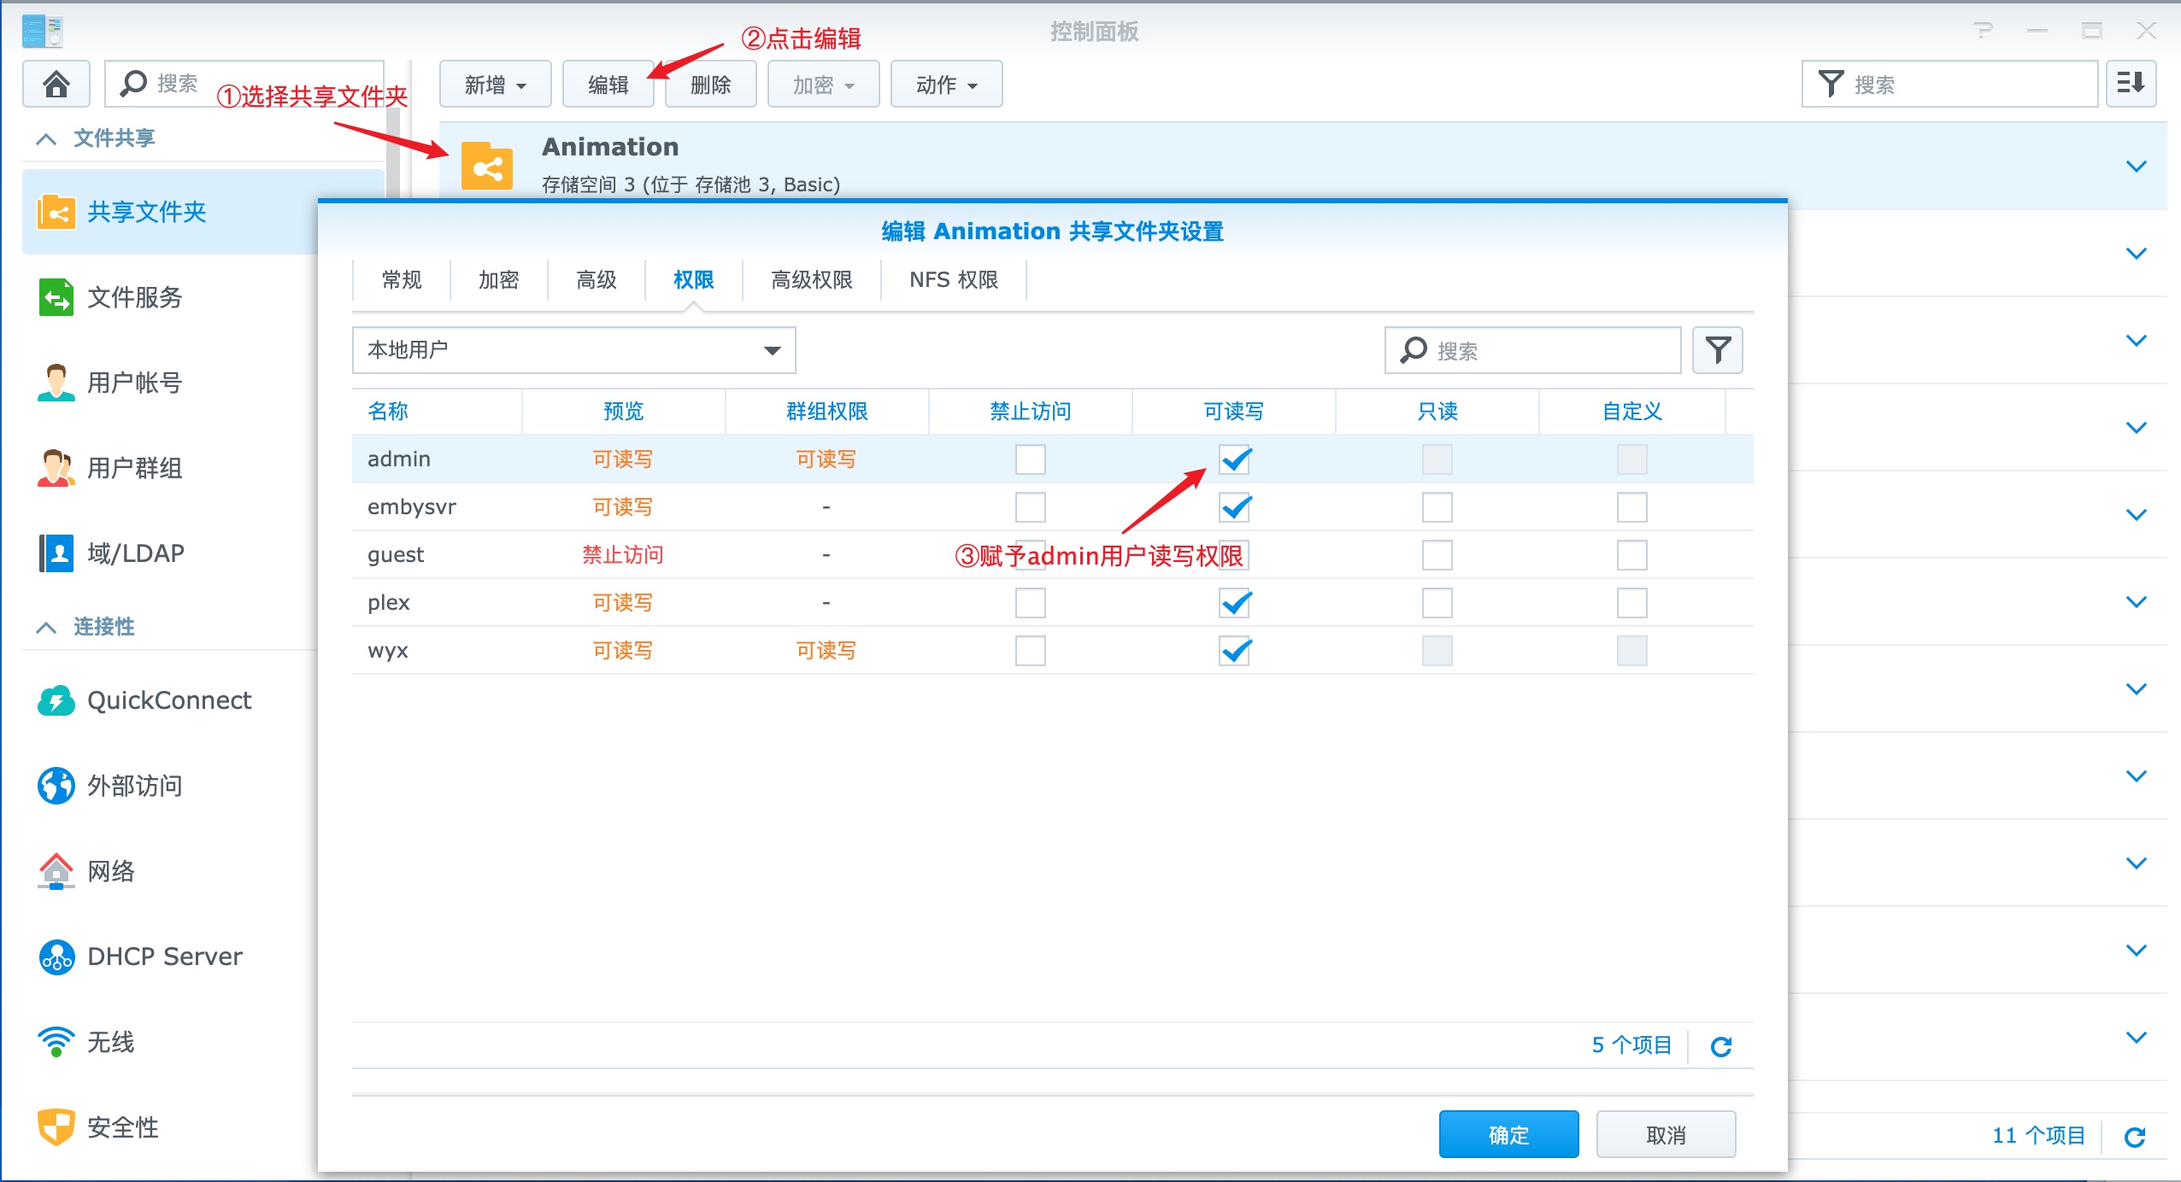This screenshot has height=1182, width=2181.
Task: Click the filter icon beside dialog search
Action: 1717,350
